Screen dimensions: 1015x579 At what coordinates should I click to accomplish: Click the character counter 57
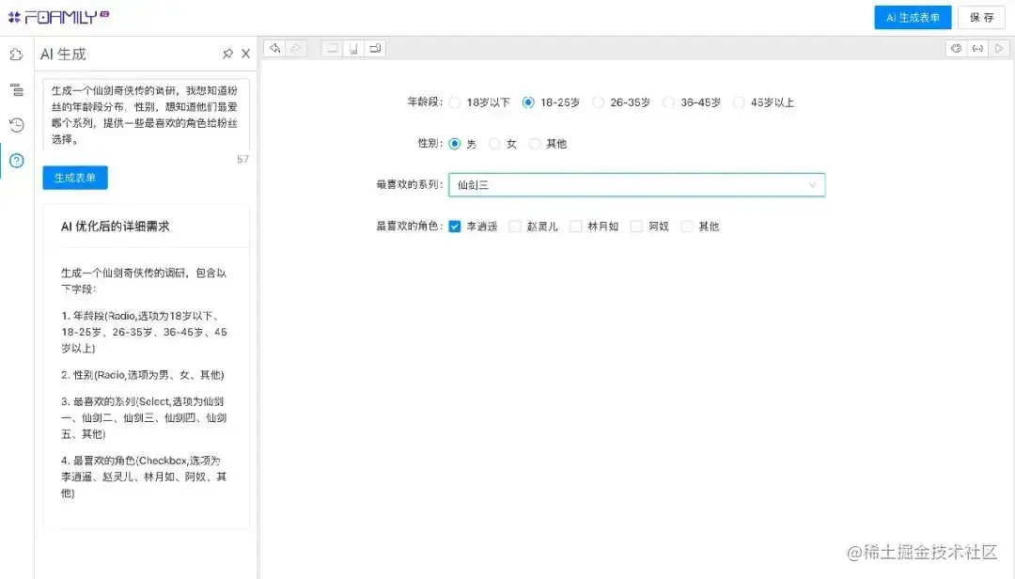coord(242,159)
